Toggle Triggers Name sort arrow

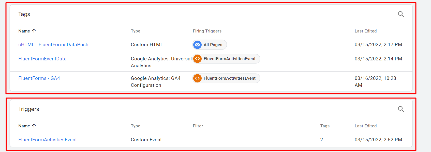pos(34,126)
